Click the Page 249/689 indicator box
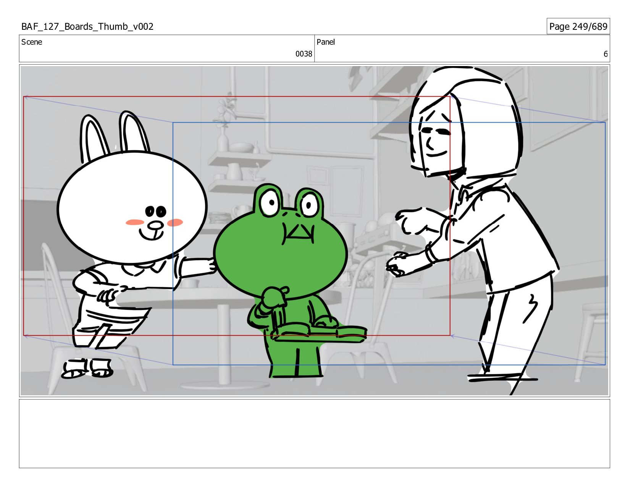The width and height of the screenshot is (630, 487). 578,26
